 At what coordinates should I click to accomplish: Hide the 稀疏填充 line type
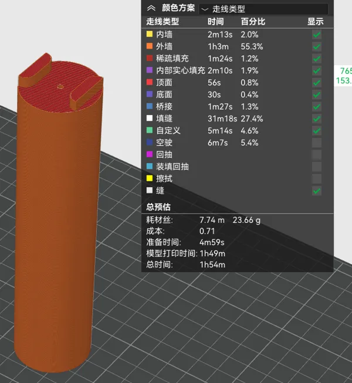317,59
